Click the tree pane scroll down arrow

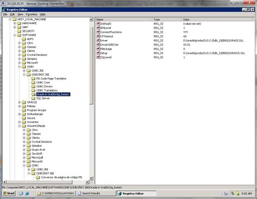point(91,178)
